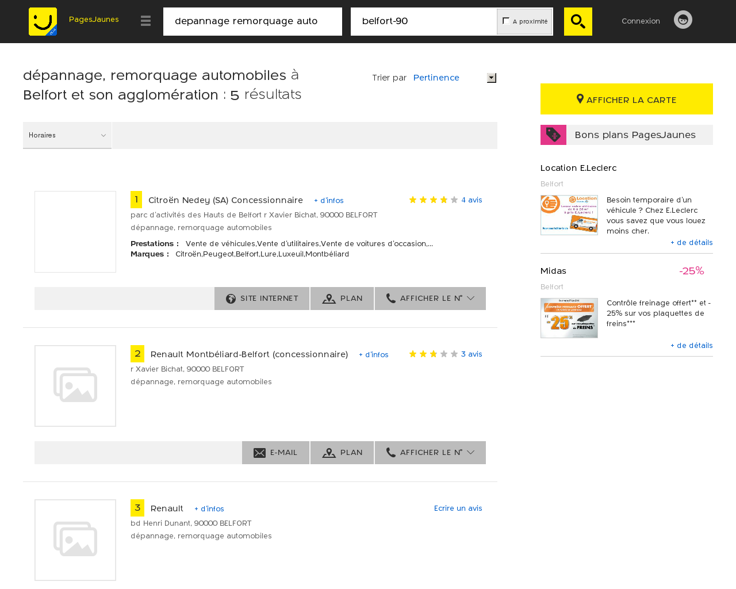Click map icon on Renault Montbéliard Plan button
The width and height of the screenshot is (736, 589).
tap(329, 453)
